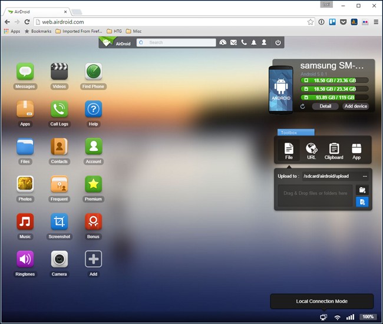Click the Apps shortcut in bookmarks bar
Image resolution: width=383 pixels, height=324 pixels.
12,31
